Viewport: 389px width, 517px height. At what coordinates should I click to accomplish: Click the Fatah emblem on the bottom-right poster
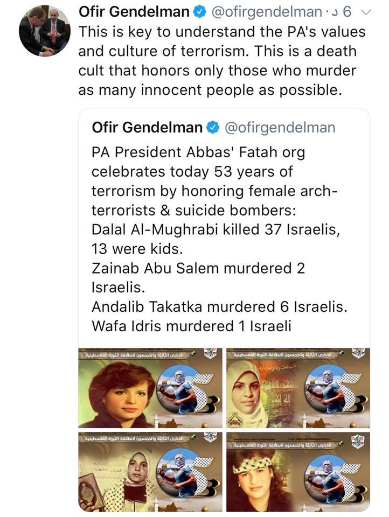point(358,441)
